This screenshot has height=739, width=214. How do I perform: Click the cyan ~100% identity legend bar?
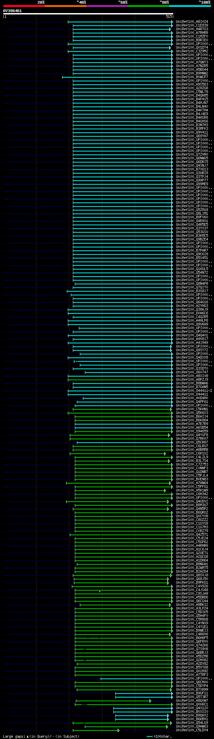[x=190, y=6]
